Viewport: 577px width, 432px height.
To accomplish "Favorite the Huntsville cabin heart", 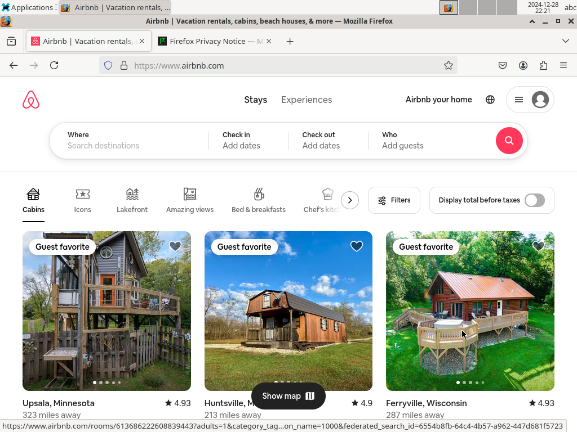I will coord(357,246).
